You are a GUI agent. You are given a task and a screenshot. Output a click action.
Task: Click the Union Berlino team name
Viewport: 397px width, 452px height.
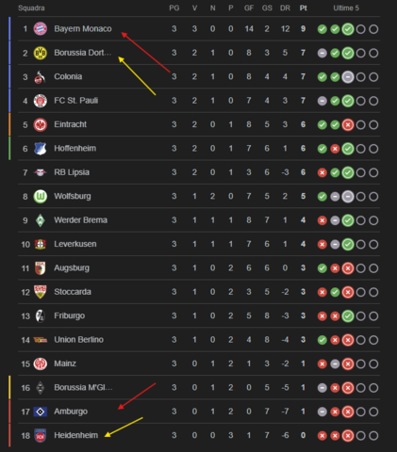click(78, 340)
